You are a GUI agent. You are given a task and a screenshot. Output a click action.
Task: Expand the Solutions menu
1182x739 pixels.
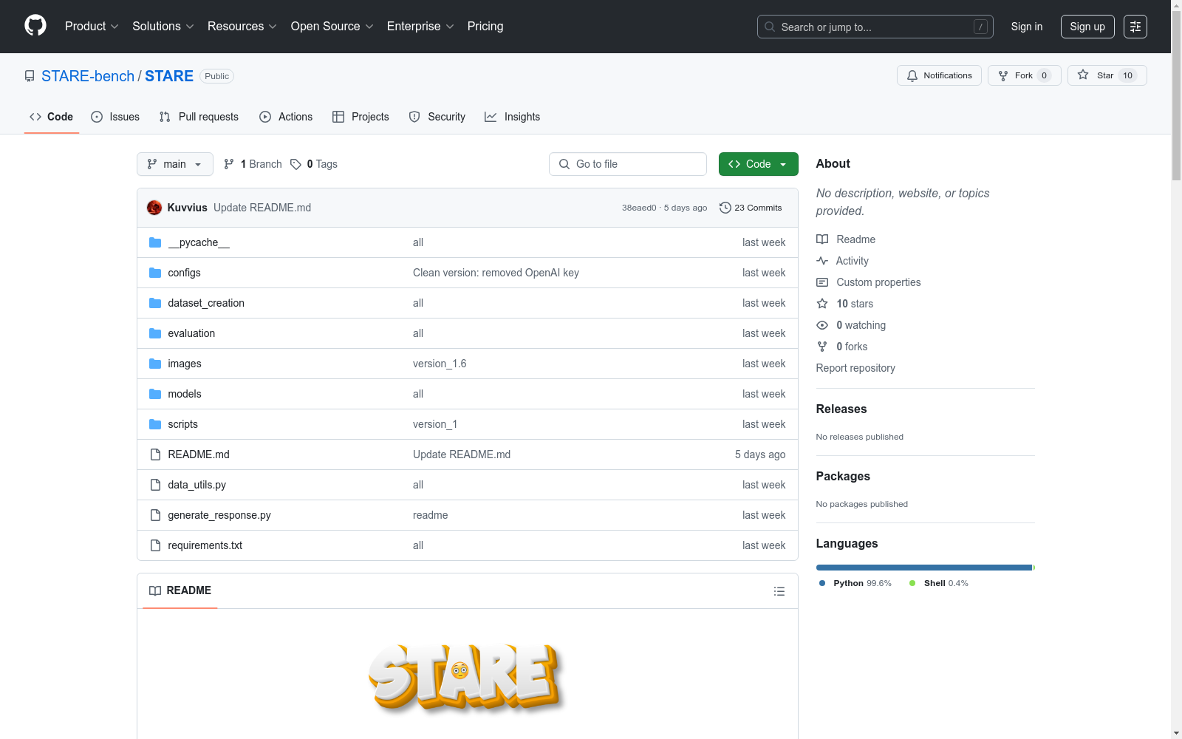(x=163, y=27)
